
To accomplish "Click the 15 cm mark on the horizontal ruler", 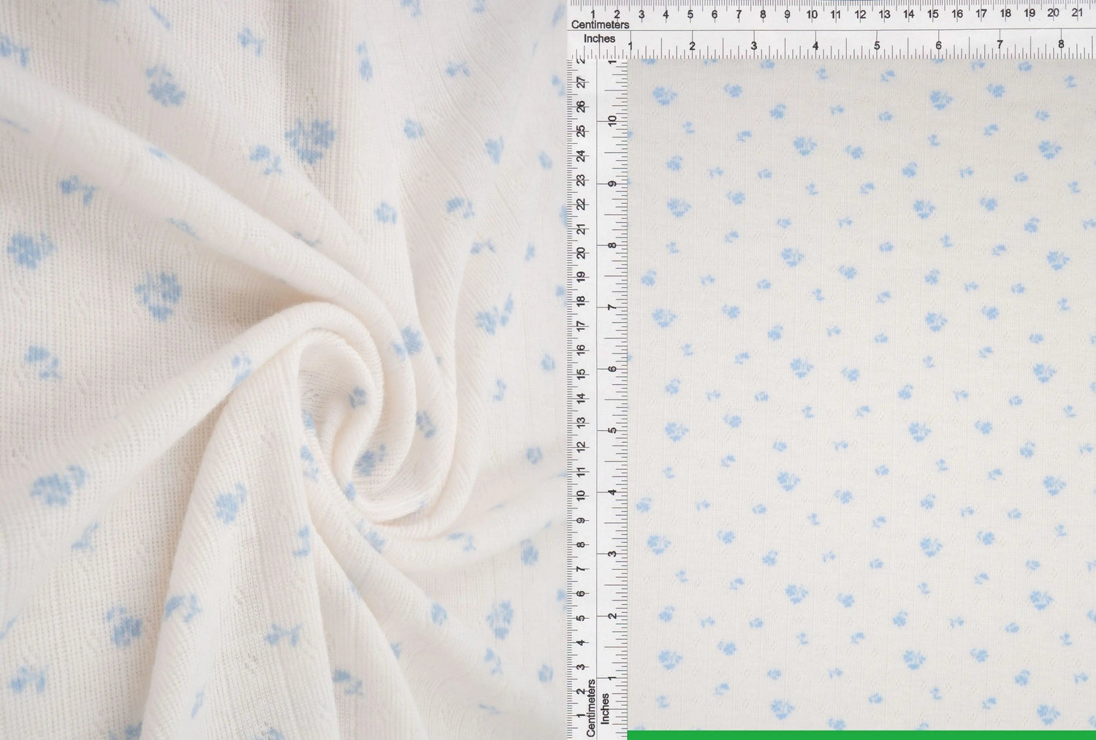I will click(932, 14).
